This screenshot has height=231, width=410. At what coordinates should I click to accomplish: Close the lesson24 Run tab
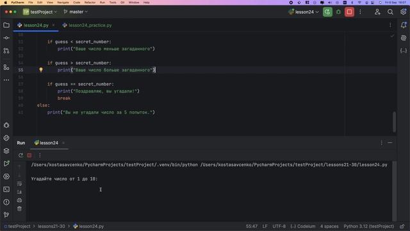[x=63, y=143]
